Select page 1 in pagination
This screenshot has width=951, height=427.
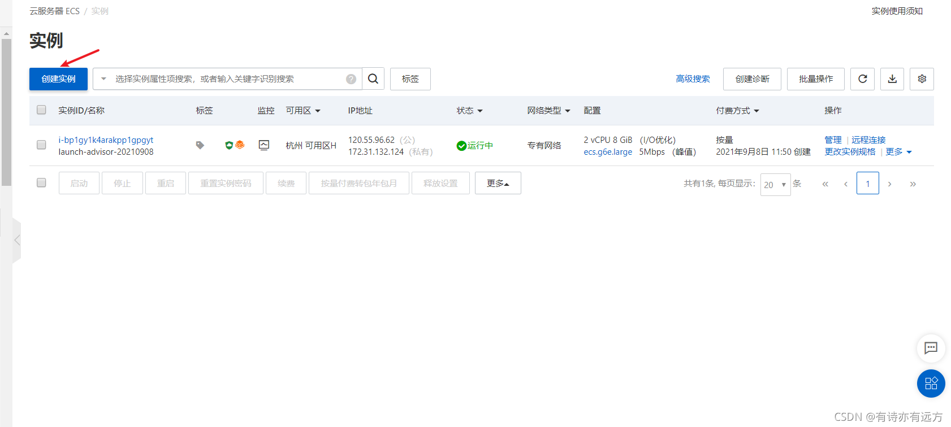point(868,184)
